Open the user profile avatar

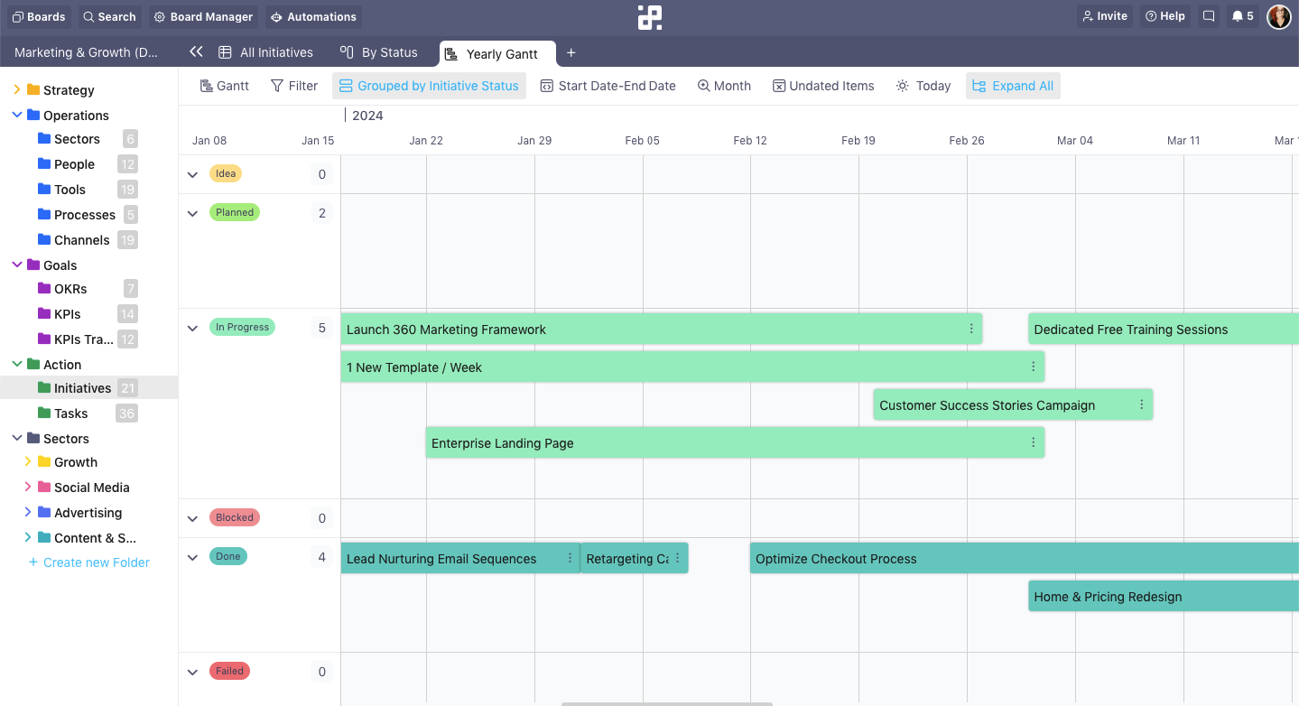click(x=1278, y=16)
